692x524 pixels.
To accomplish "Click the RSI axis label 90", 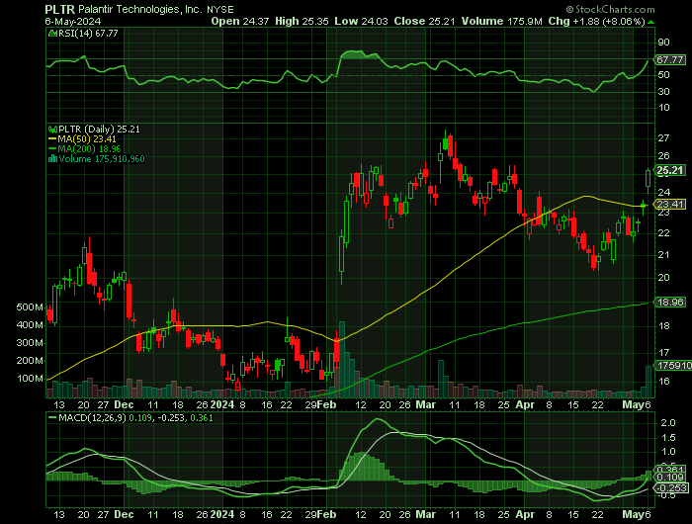I will (663, 43).
